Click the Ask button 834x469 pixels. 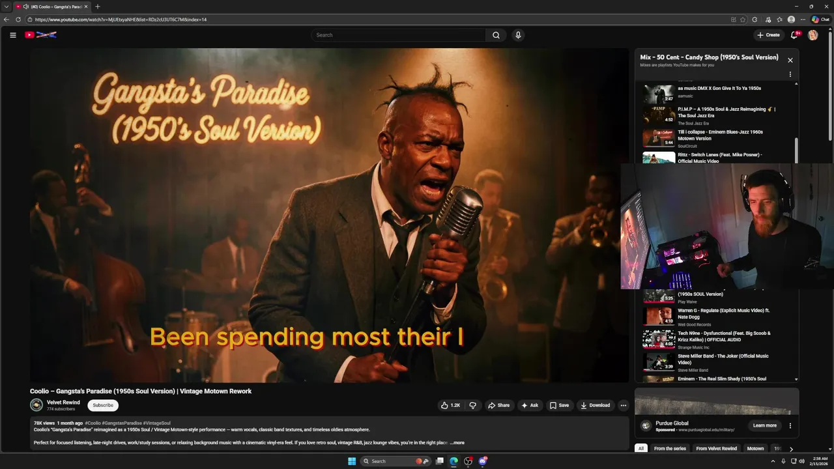coord(530,405)
